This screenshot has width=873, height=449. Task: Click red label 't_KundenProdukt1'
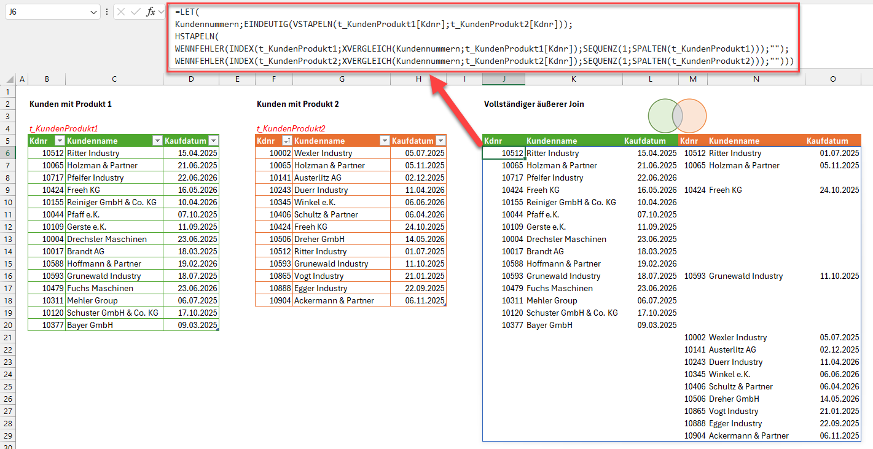point(64,128)
